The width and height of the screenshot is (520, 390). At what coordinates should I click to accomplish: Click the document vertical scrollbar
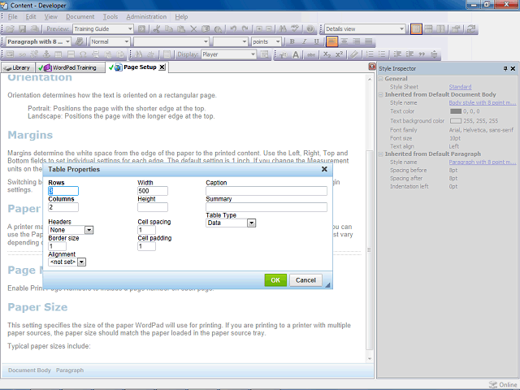point(370,219)
